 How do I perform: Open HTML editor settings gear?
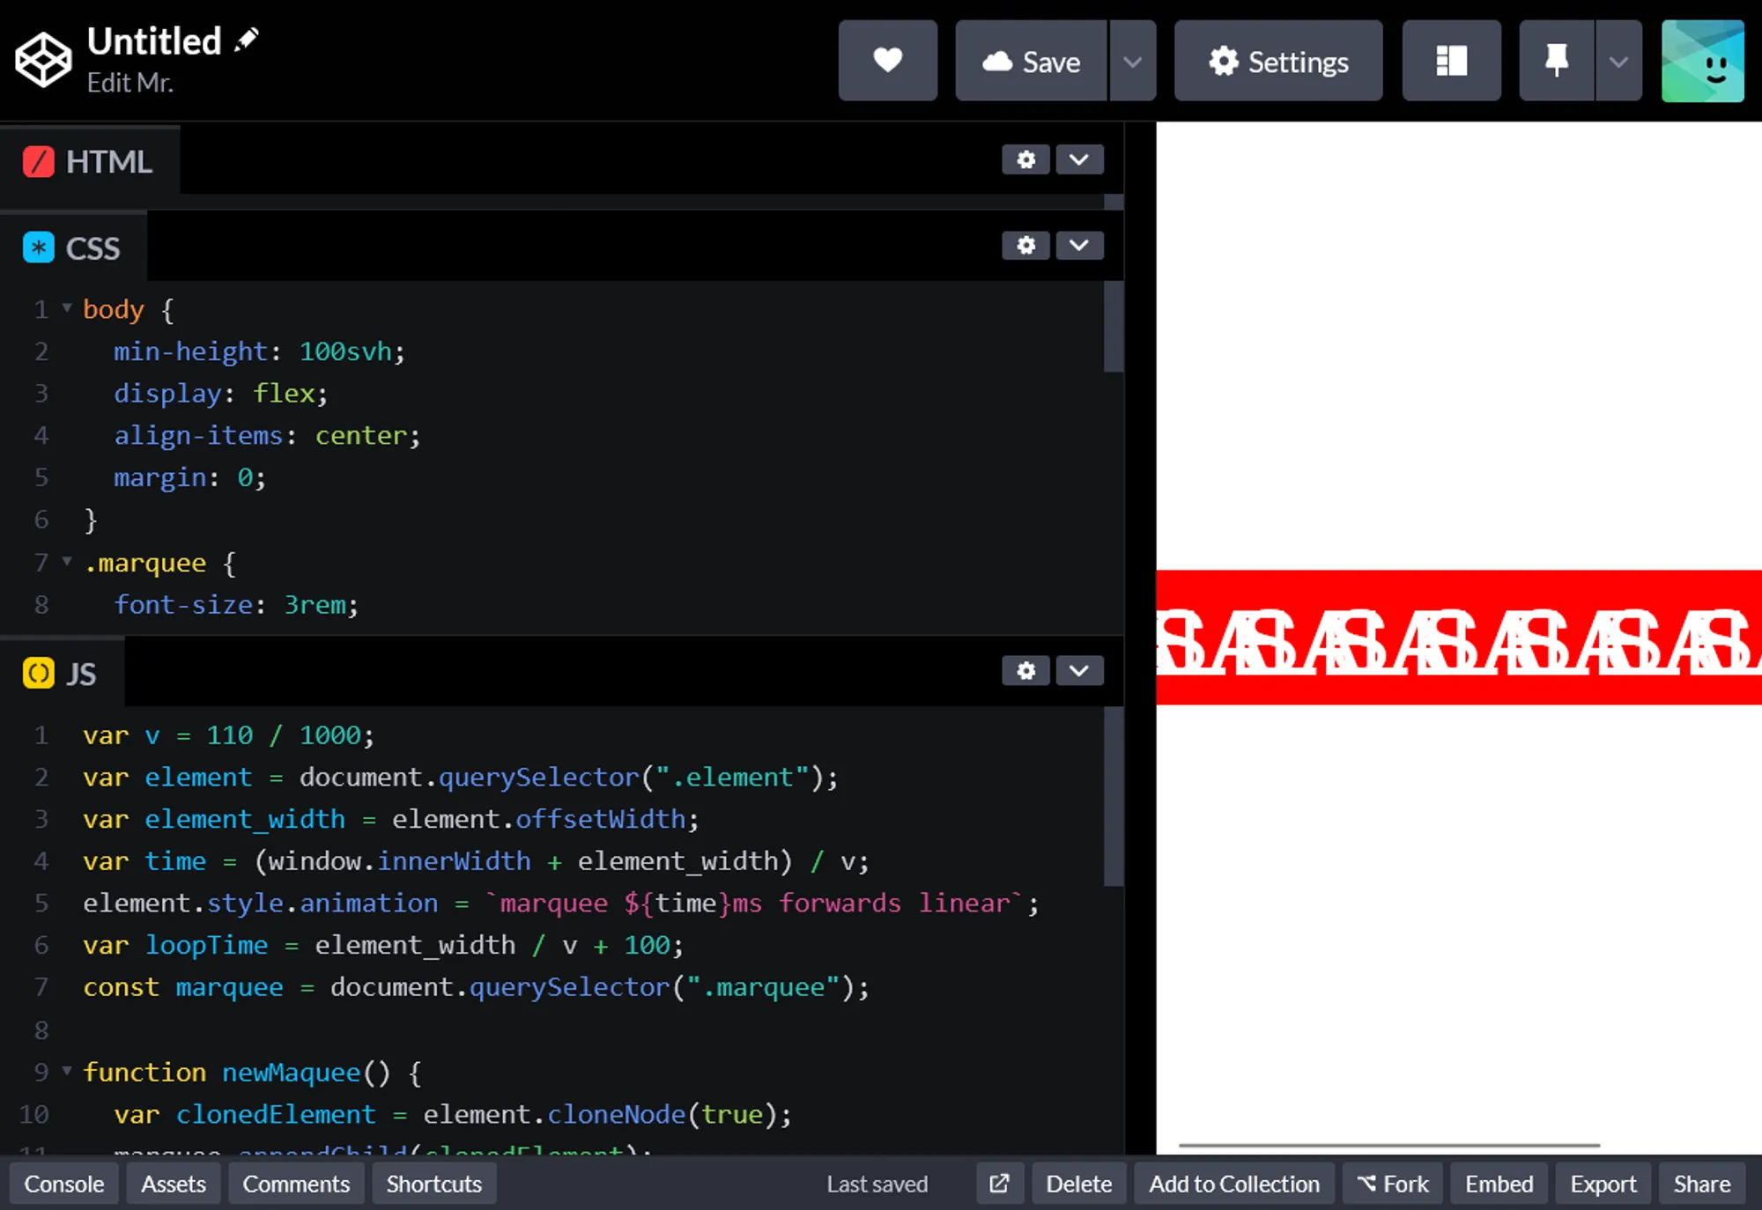pyautogui.click(x=1025, y=159)
